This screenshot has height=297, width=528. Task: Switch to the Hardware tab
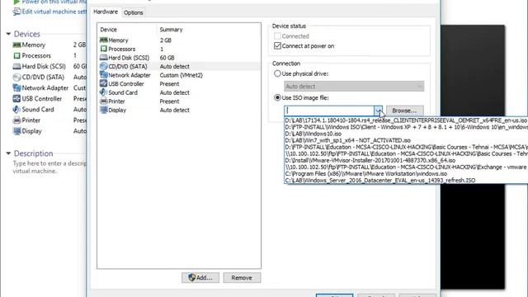[x=106, y=12]
